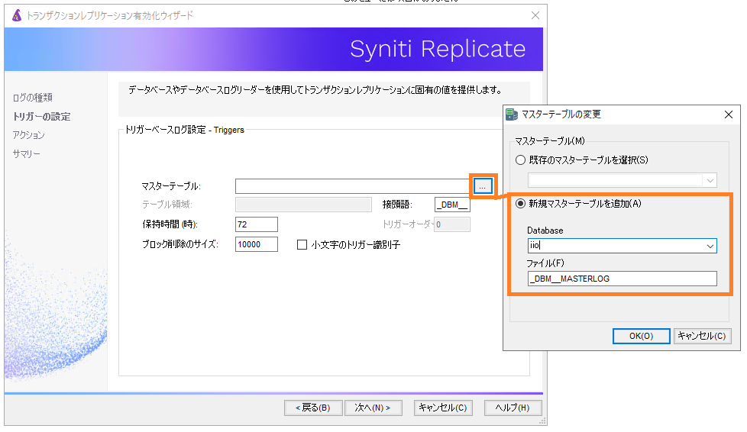This screenshot has width=747, height=432.
Task: Click キャンセル(C) in master table dialog
Action: [701, 336]
